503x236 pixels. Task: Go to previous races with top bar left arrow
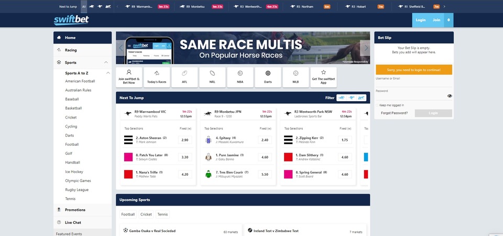click(x=117, y=6)
